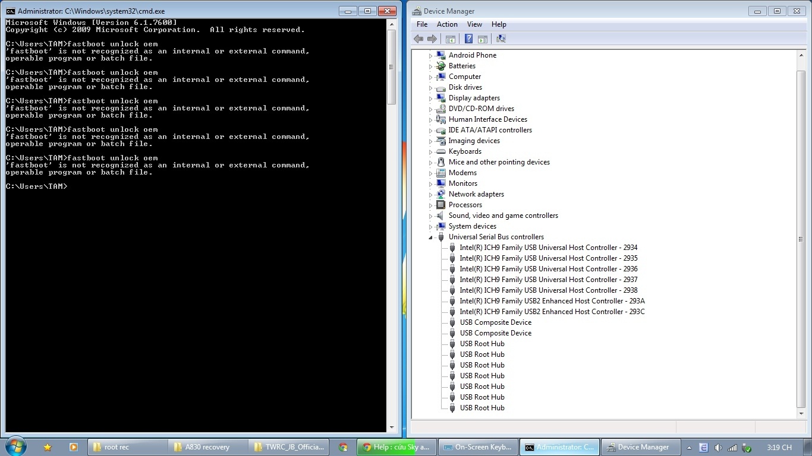
Task: Click the Forward arrow in Device Manager toolbar
Action: (x=432, y=39)
